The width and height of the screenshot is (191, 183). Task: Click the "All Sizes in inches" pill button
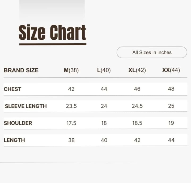click(x=152, y=52)
